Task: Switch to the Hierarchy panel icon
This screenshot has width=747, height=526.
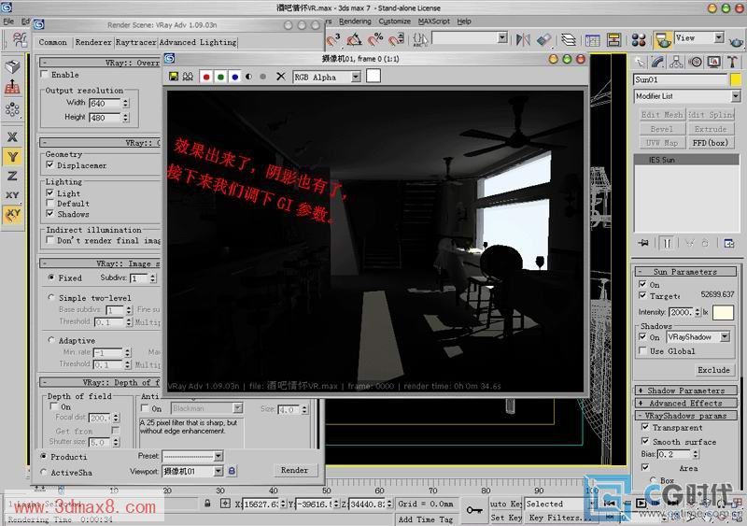Action: click(676, 62)
